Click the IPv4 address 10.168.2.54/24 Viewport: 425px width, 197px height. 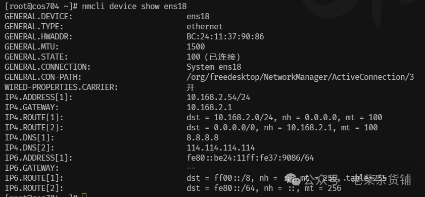coord(218,97)
